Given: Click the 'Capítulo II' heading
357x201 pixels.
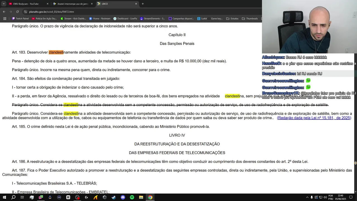Looking at the screenshot, I should [177, 35].
